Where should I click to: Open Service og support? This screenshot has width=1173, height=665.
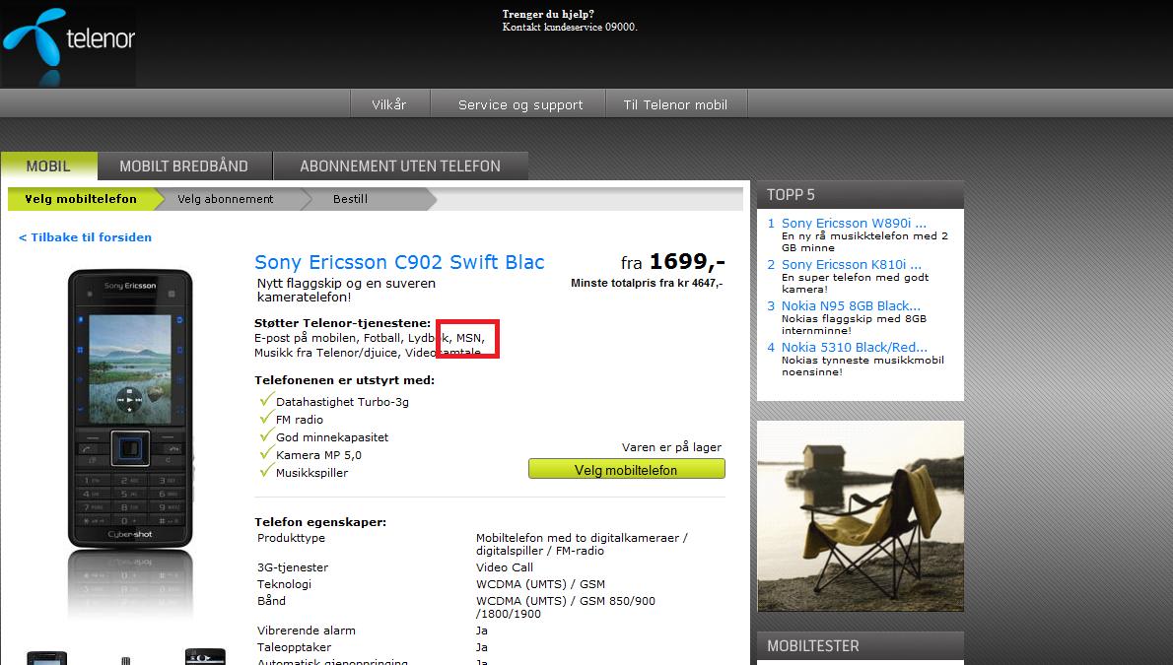point(520,104)
